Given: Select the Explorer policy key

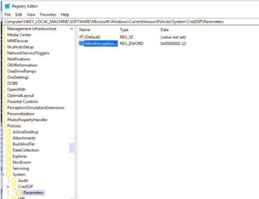Looking at the screenshot, I should tap(20, 156).
